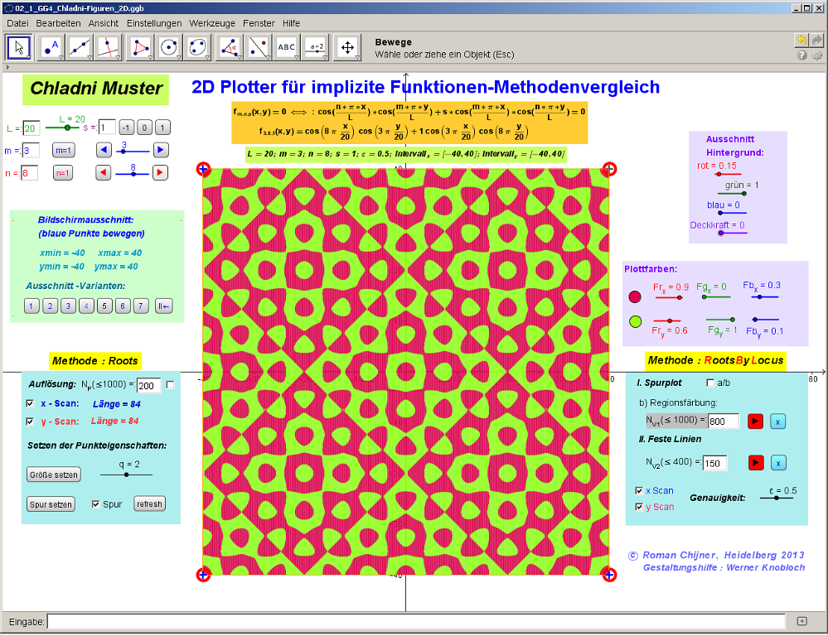
Task: Disable x - Scan in Methode Roots
Action: click(31, 403)
